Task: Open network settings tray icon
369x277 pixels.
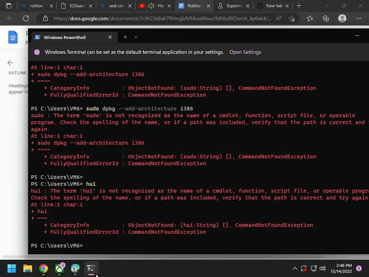Action: point(314,268)
